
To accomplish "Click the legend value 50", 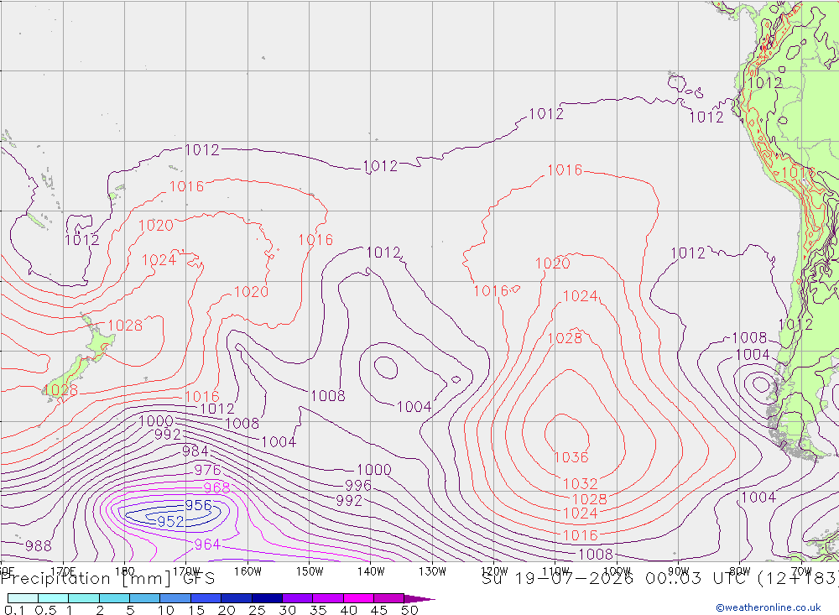I will pos(409,610).
